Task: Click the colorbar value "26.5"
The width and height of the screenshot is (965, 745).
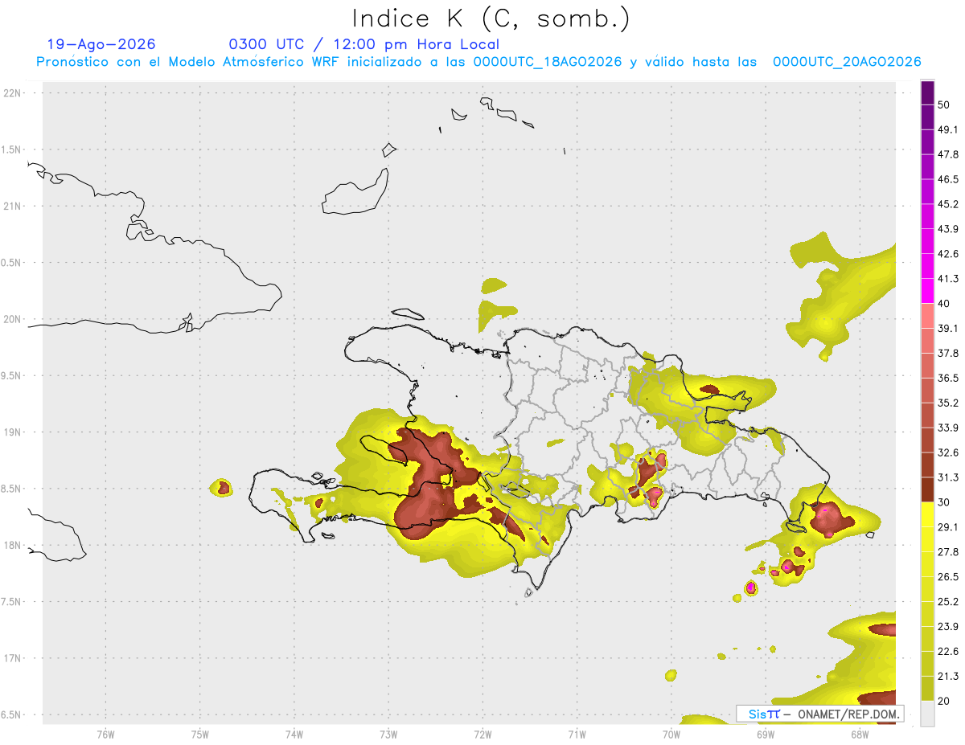Action: (948, 577)
